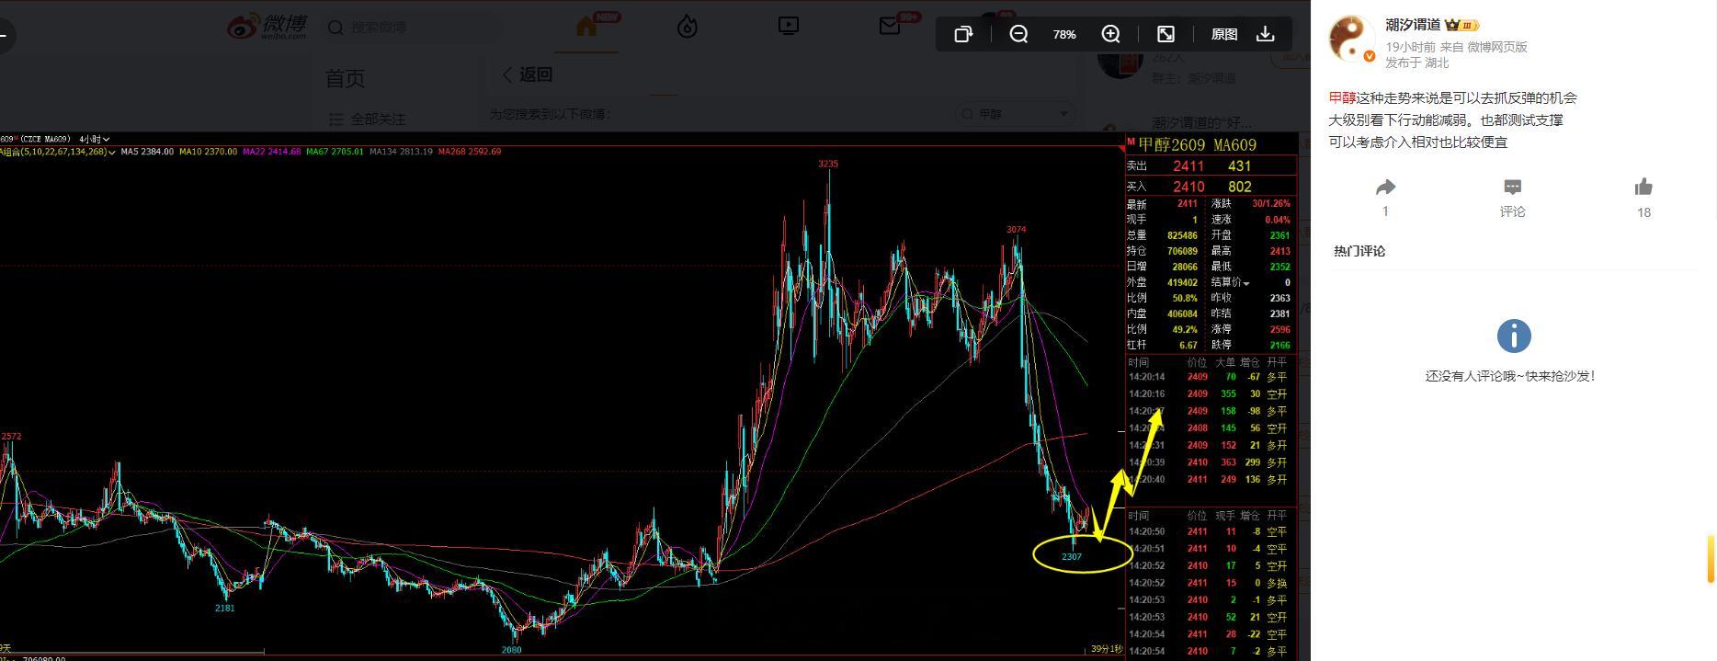Image resolution: width=1717 pixels, height=661 pixels.
Task: Open the 潮汐谓道 author profile name
Action: [1413, 25]
